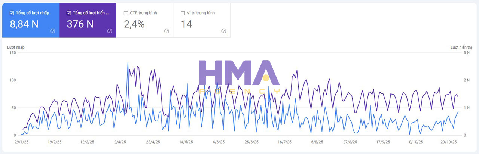Click help icon on Tổng số lượt hiển thị card

tap(109, 31)
